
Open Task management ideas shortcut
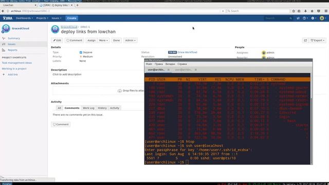pyautogui.click(x=17, y=63)
